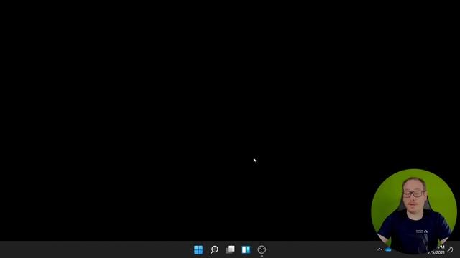Expand hidden system tray icons chevron
The height and width of the screenshot is (258, 460).
point(379,249)
